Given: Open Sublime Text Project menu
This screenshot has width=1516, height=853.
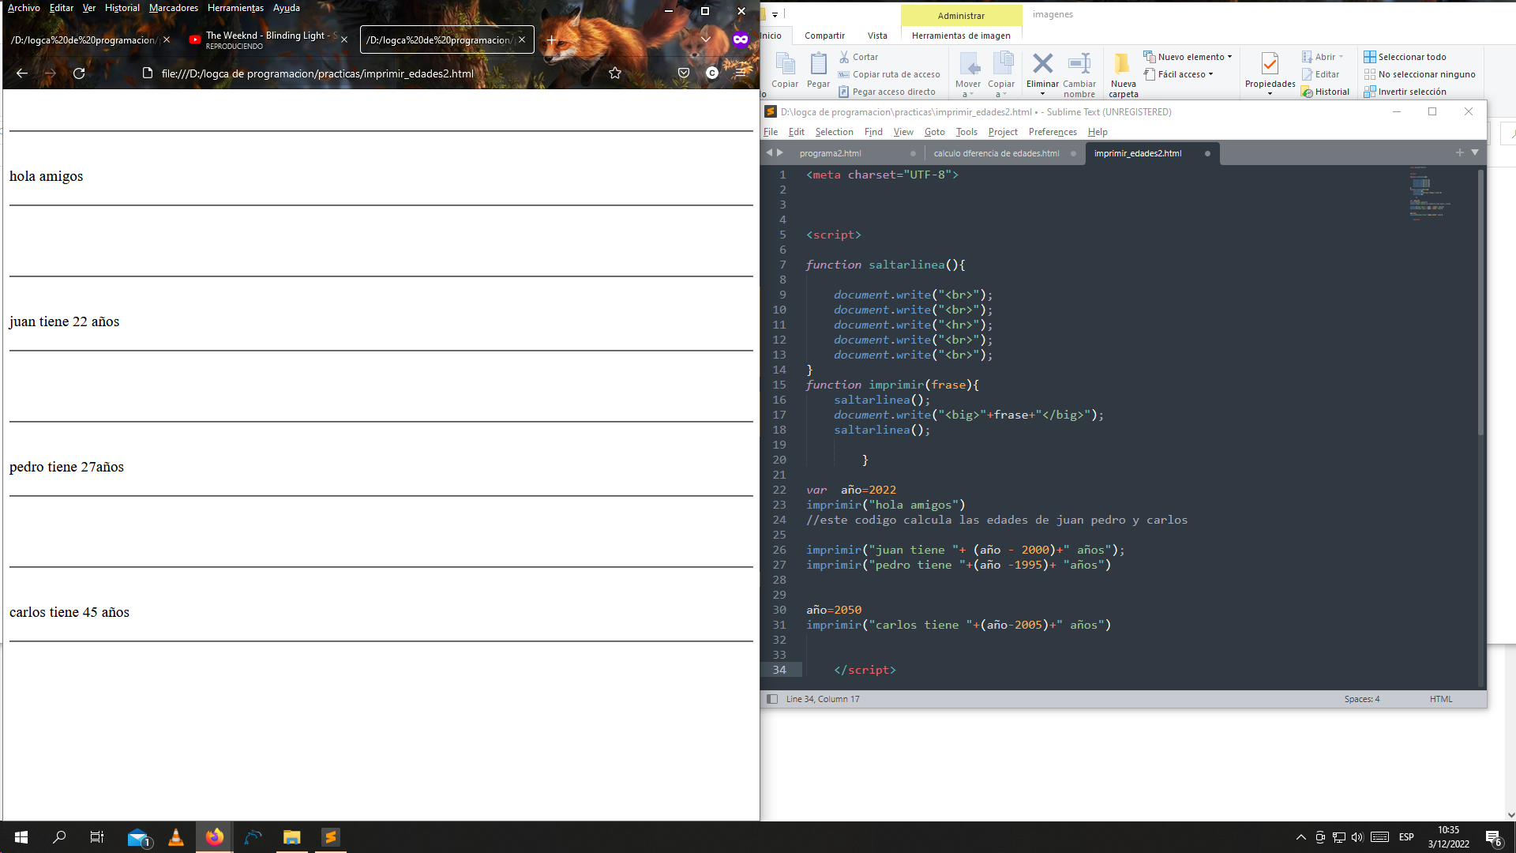Looking at the screenshot, I should tap(1003, 132).
